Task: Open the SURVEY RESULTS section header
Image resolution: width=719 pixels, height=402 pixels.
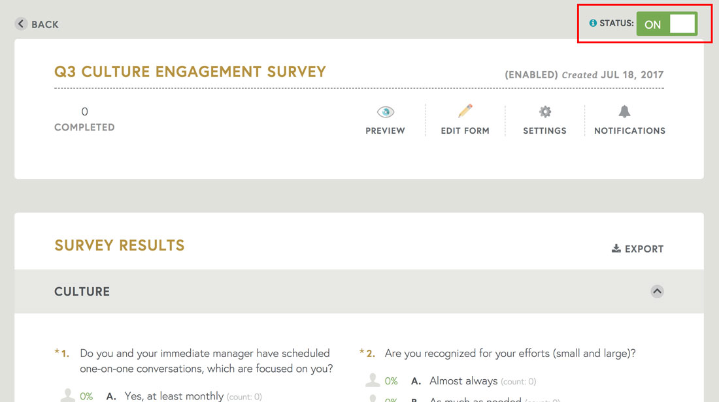Action: (x=120, y=245)
